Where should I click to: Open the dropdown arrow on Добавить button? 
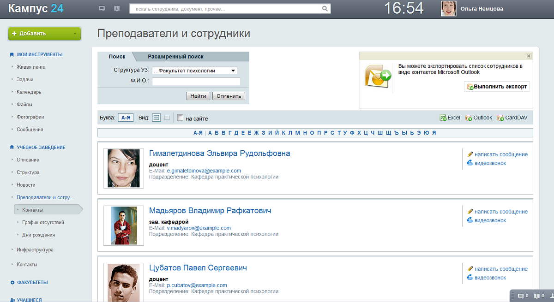click(75, 34)
